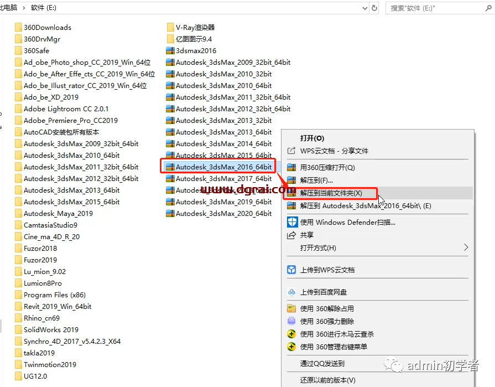Select folder Ado_be_After_Effe_cts_CC_2019_Win_64位
The width and height of the screenshot is (495, 387).
click(90, 74)
